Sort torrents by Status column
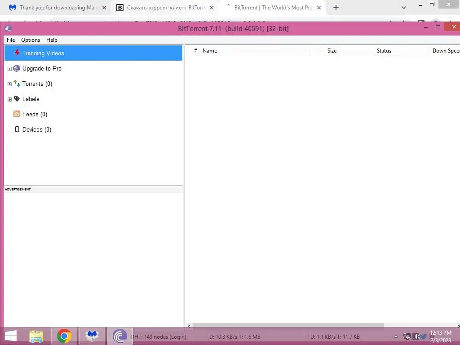Image resolution: width=460 pixels, height=345 pixels. pos(384,50)
